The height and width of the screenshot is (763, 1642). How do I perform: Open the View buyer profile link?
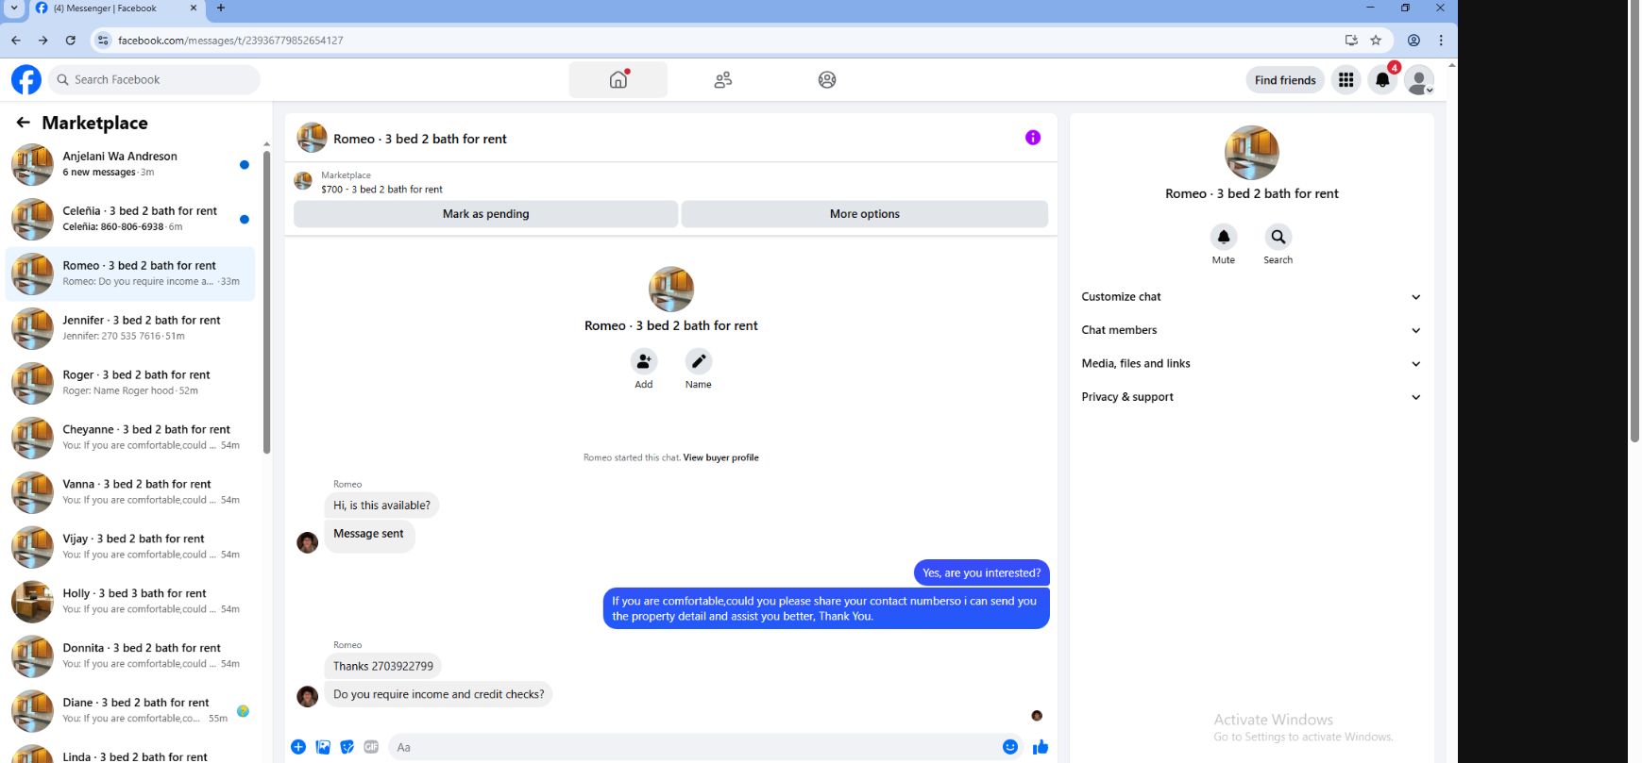[720, 457]
